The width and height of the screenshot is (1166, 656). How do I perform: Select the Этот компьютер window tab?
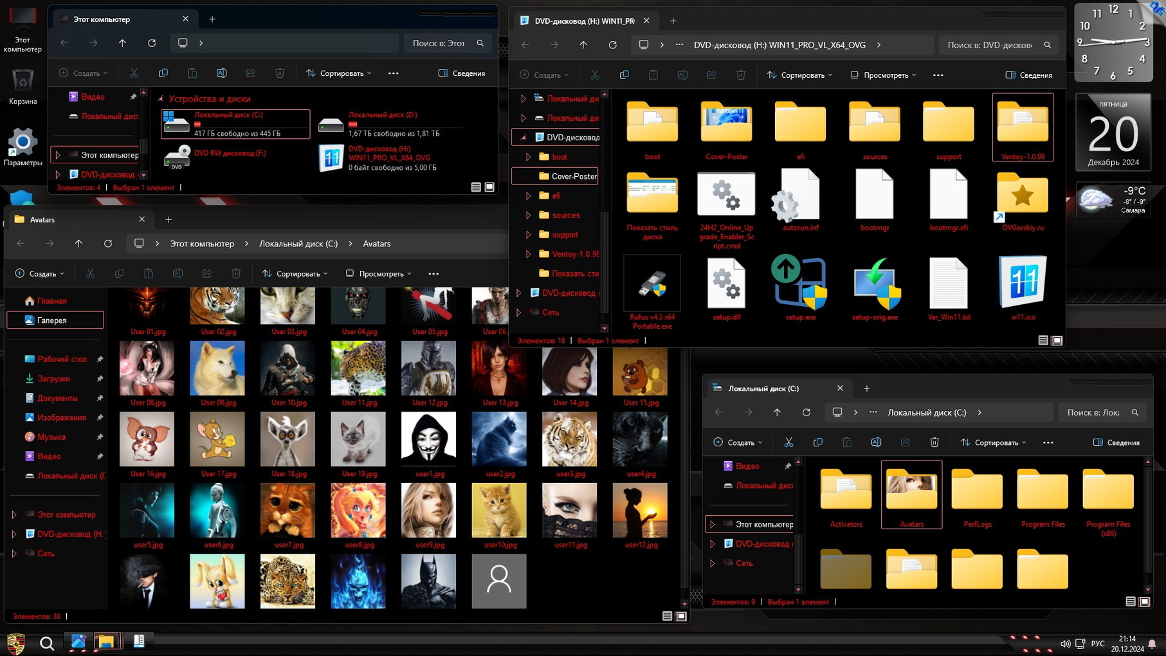(x=124, y=19)
